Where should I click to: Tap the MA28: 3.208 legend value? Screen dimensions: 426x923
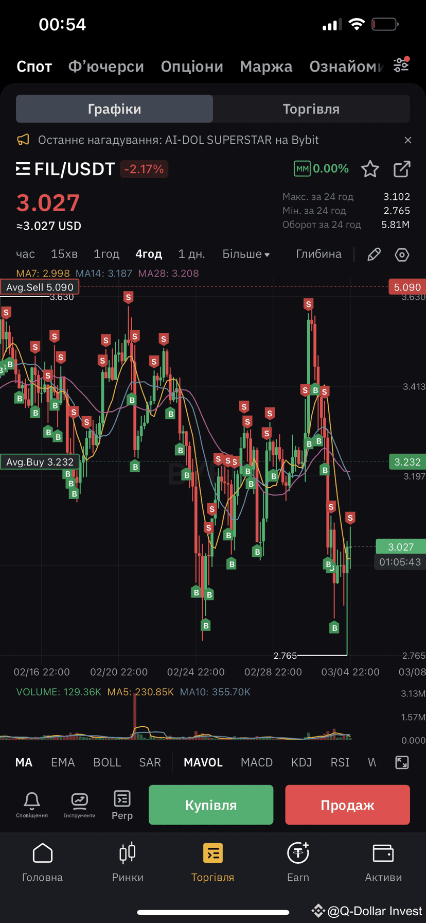[169, 274]
